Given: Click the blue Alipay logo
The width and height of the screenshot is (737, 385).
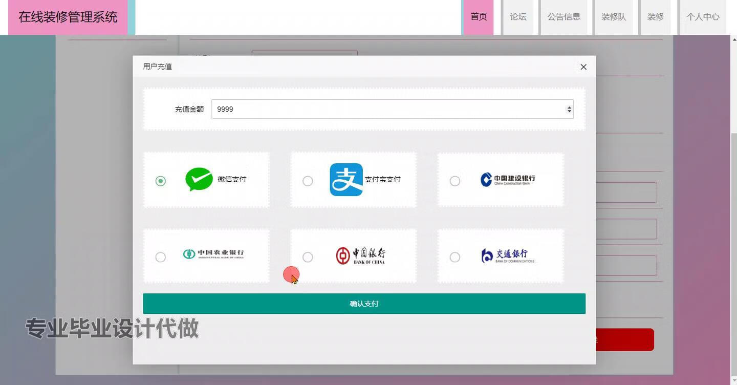Looking at the screenshot, I should point(346,180).
